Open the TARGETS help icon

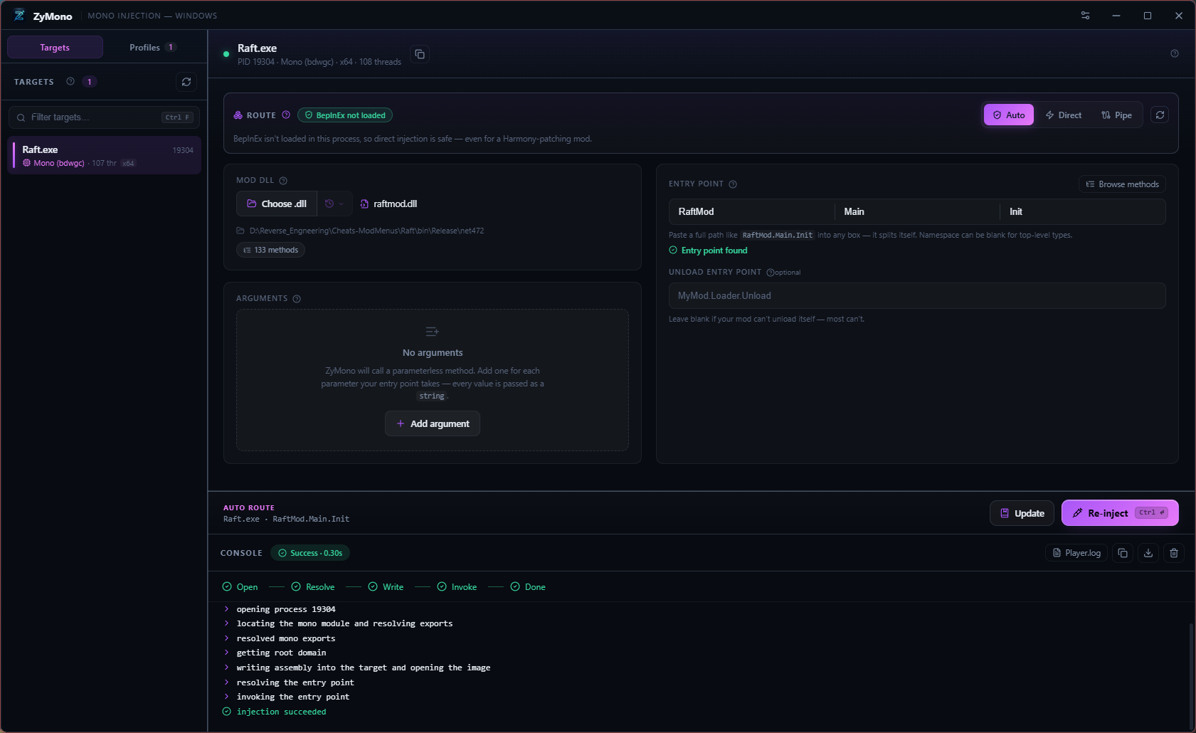coord(70,82)
